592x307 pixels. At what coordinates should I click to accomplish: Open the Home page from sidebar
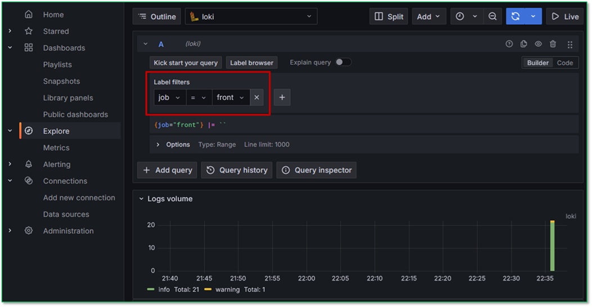tap(53, 15)
